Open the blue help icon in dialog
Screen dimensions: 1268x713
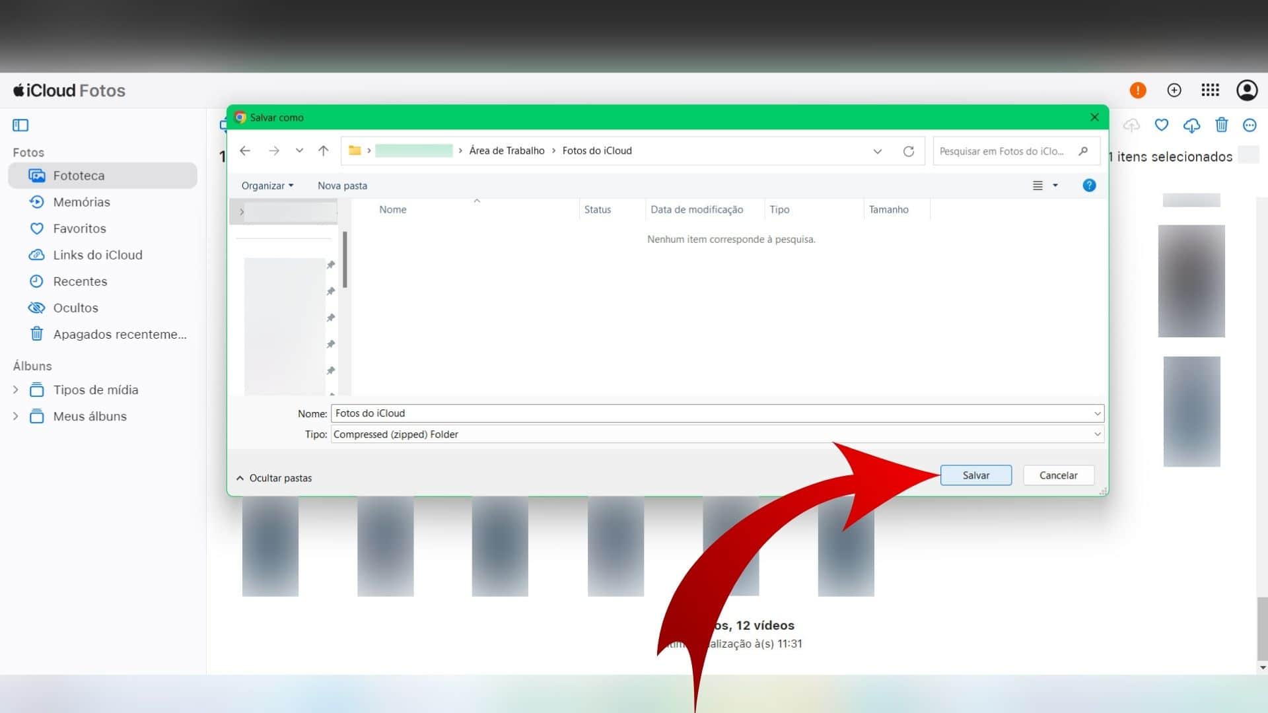click(1089, 186)
